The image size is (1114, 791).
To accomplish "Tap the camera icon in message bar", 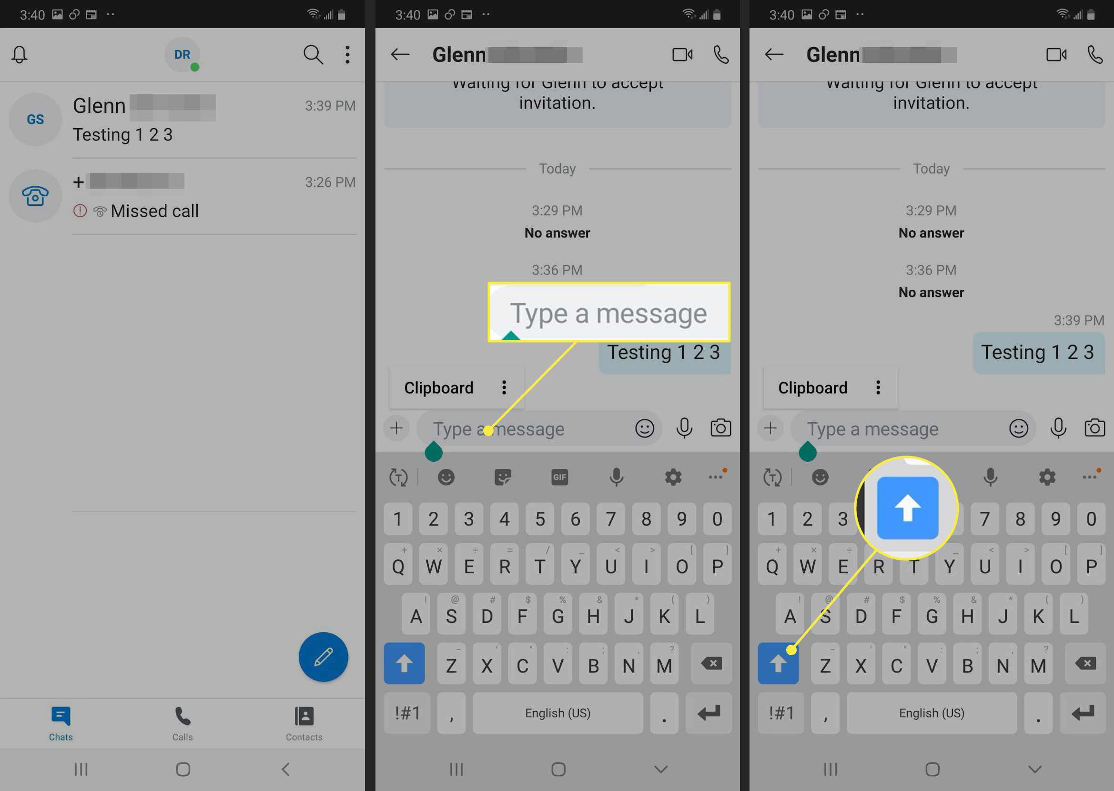I will [721, 427].
